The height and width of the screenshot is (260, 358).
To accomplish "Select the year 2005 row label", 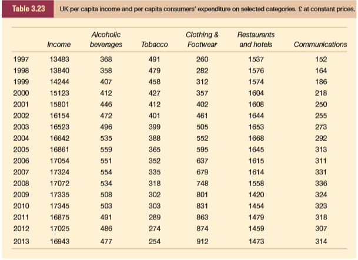I will click(21, 150).
